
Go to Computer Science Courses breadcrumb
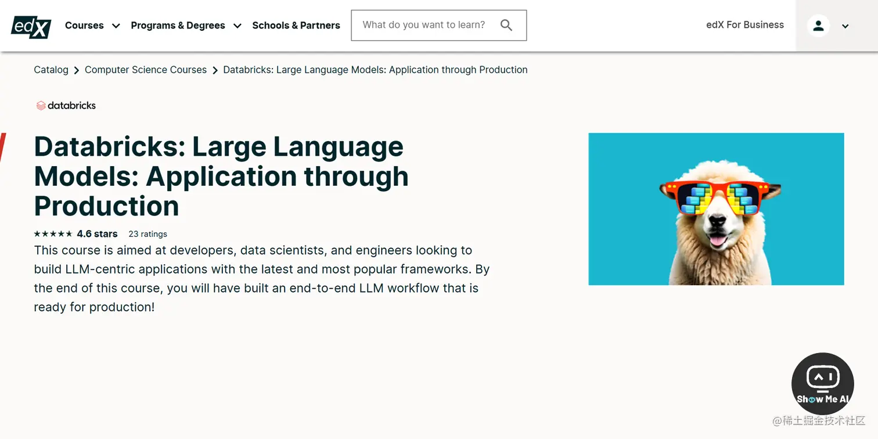click(146, 70)
